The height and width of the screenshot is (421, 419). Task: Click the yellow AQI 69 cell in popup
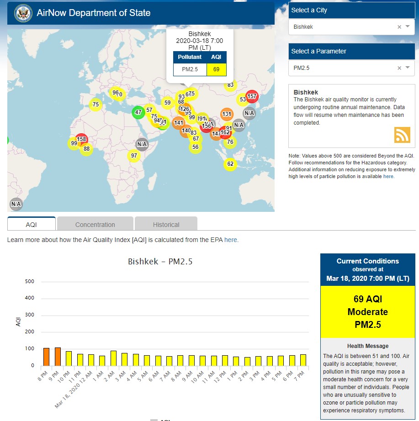pos(216,69)
